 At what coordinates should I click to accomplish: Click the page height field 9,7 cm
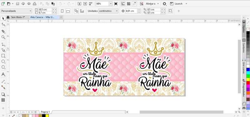point(45,13)
